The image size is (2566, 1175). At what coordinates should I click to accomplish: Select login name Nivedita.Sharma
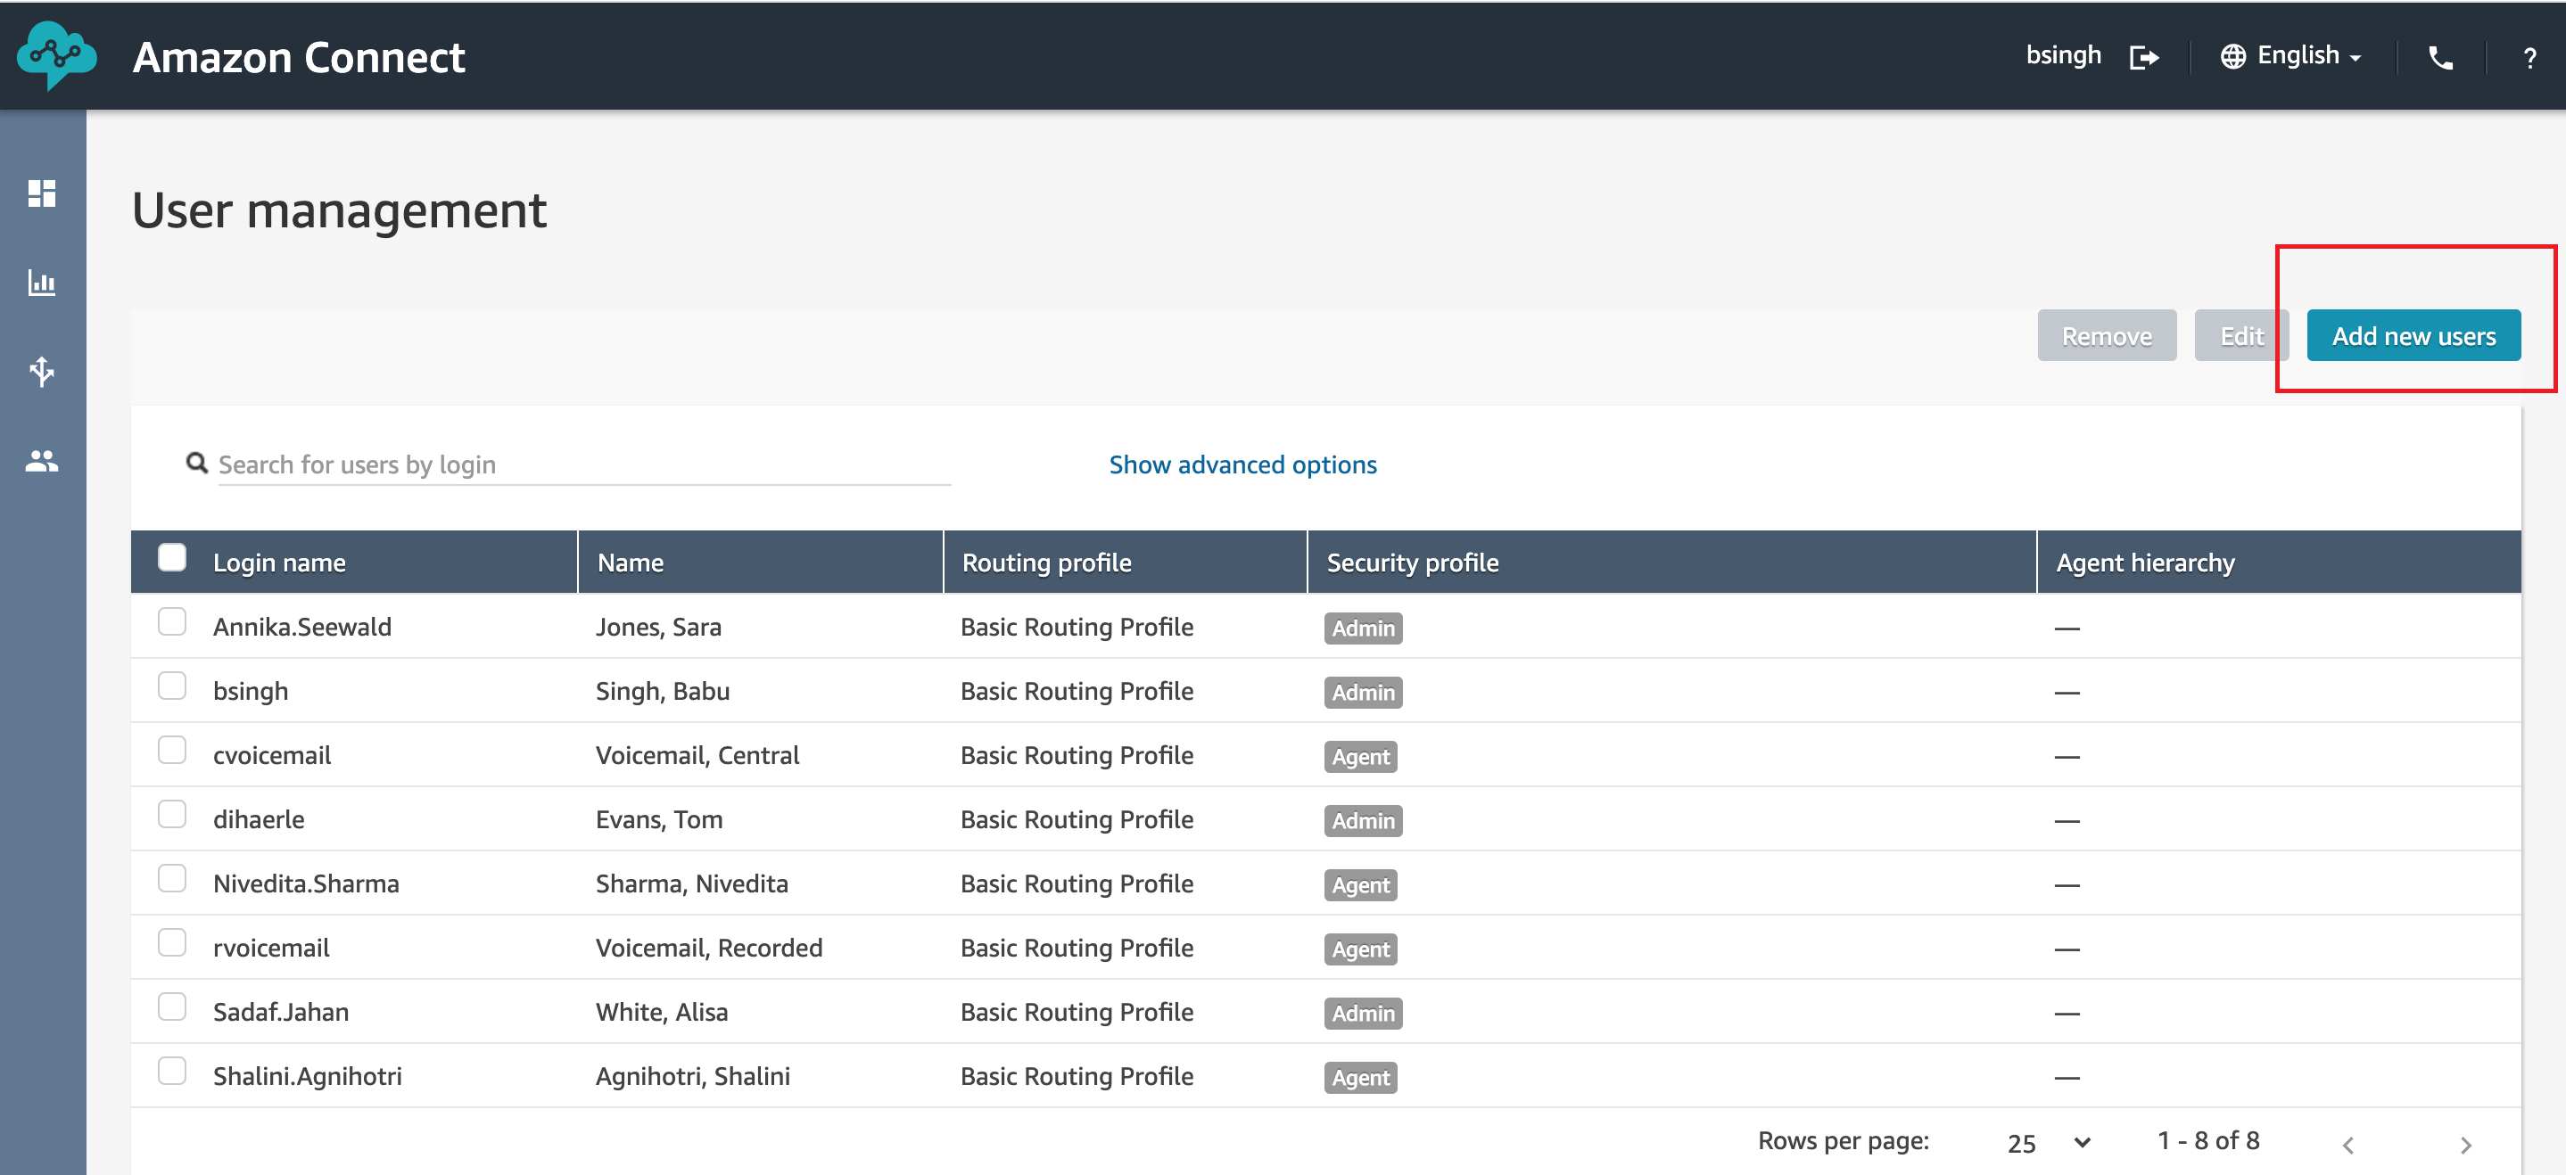306,884
